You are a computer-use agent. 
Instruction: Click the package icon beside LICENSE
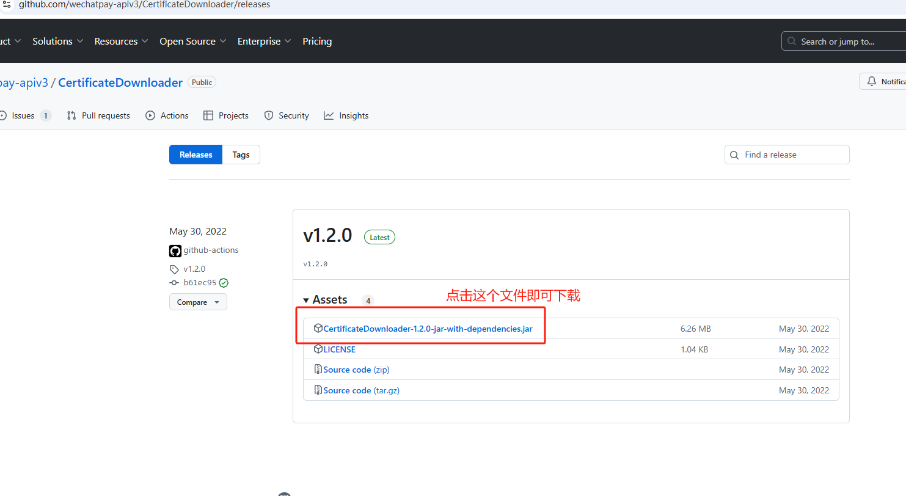coord(318,349)
